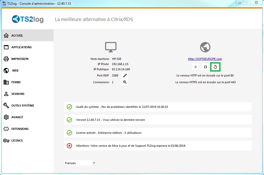Stop the web server with square button
Image resolution: width=264 pixels, height=175 pixels.
[x=206, y=67]
